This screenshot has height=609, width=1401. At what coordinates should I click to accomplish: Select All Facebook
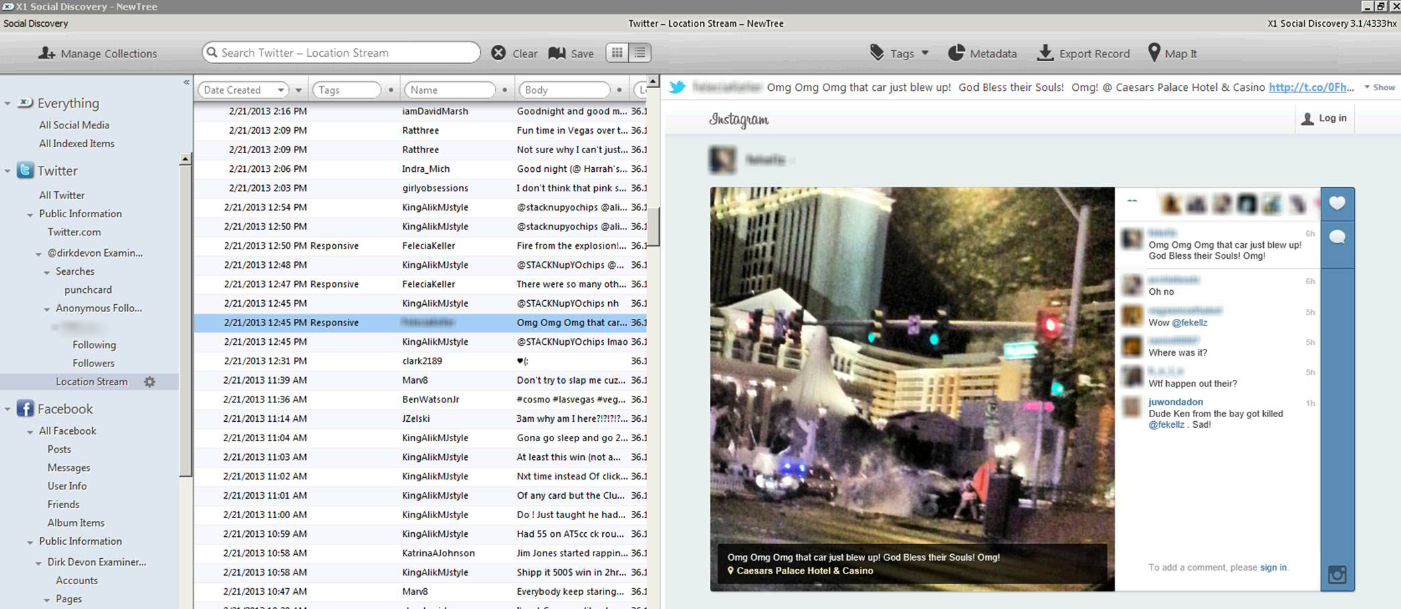(68, 431)
